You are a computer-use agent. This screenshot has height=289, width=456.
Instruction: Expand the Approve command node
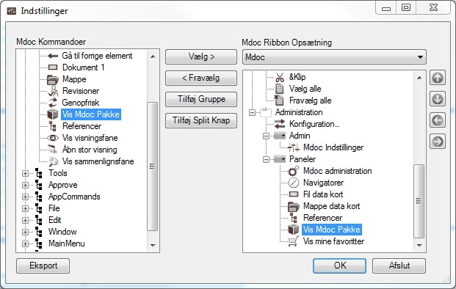click(x=25, y=185)
